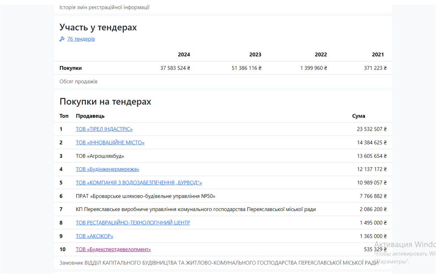Select the 1 495 000 ₴ amount
This screenshot has height=274, width=436.
[373, 223]
